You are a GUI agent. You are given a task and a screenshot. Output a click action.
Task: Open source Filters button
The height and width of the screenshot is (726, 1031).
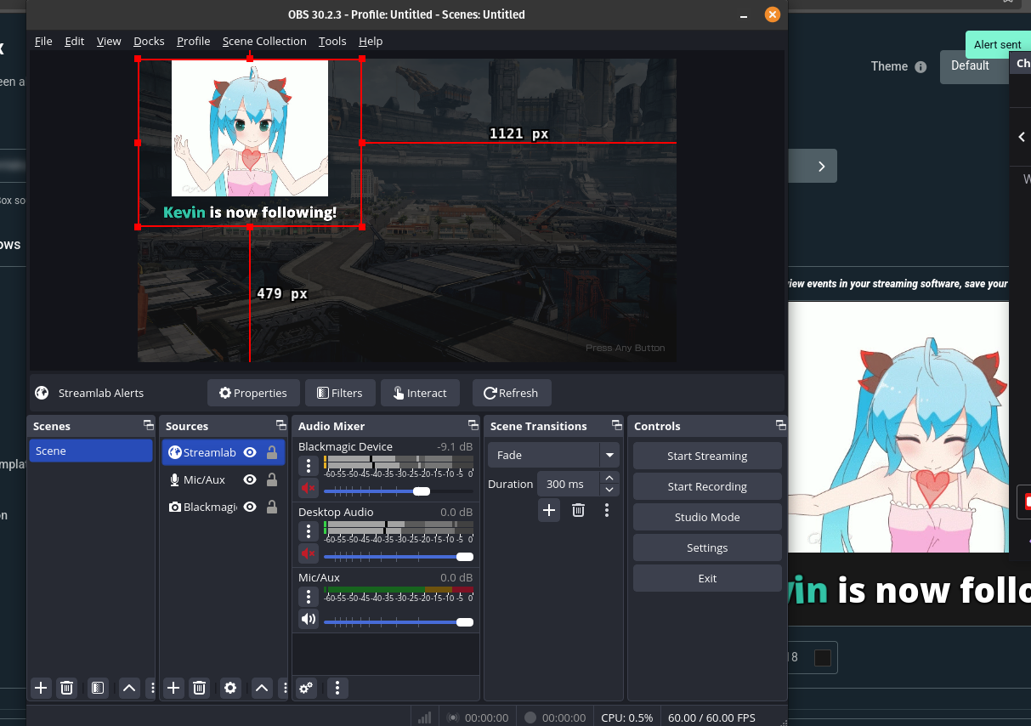coord(340,393)
